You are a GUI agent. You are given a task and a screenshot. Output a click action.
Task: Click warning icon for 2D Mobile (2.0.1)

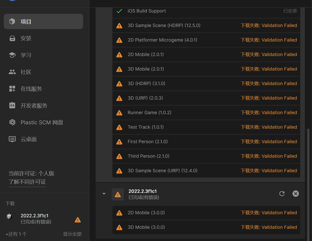(119, 55)
